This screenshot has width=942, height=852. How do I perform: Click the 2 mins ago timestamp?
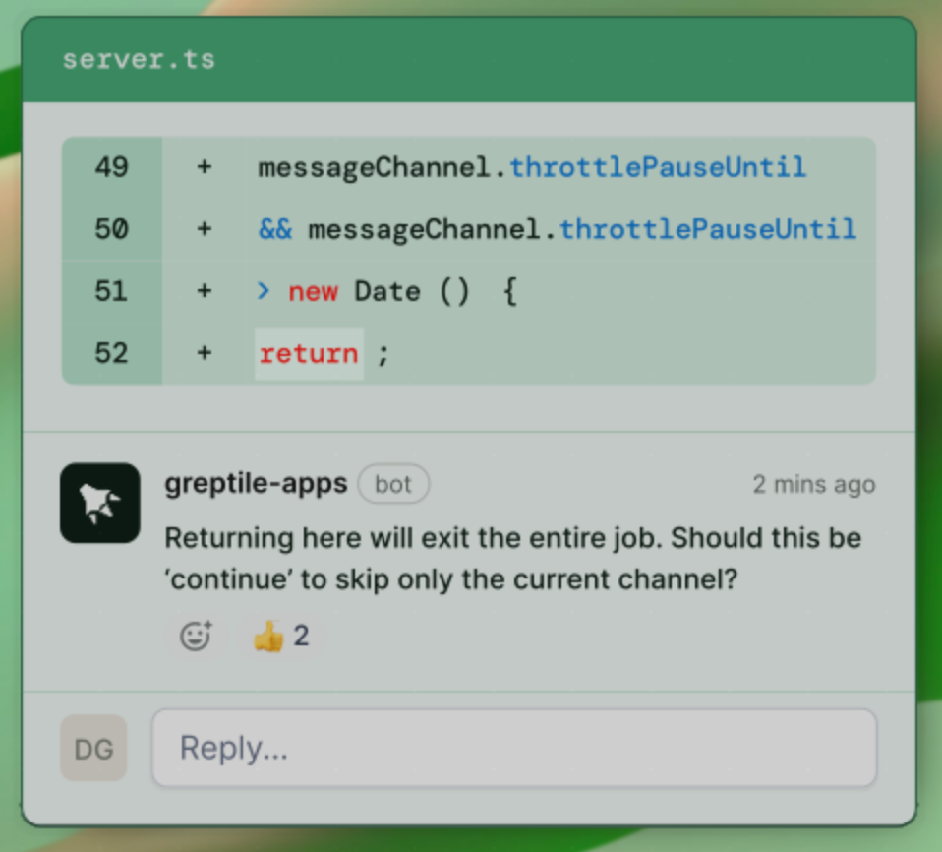(x=814, y=485)
